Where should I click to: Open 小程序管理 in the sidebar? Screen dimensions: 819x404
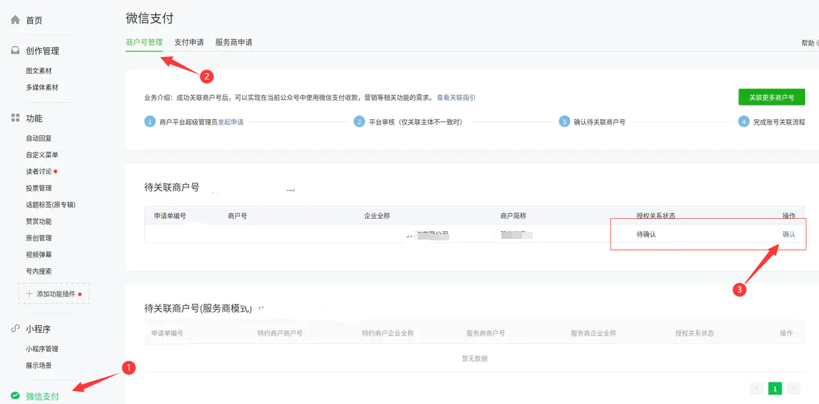[x=42, y=349]
